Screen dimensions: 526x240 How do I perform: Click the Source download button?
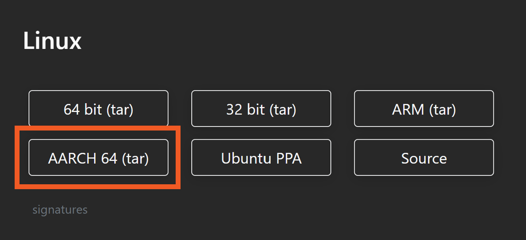424,157
